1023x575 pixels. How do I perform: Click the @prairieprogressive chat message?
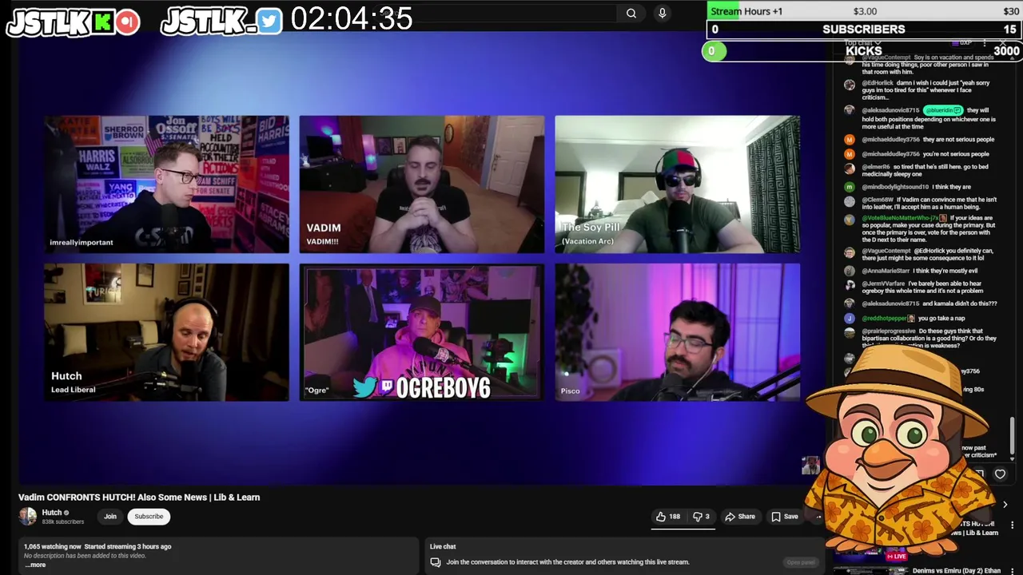coord(921,337)
